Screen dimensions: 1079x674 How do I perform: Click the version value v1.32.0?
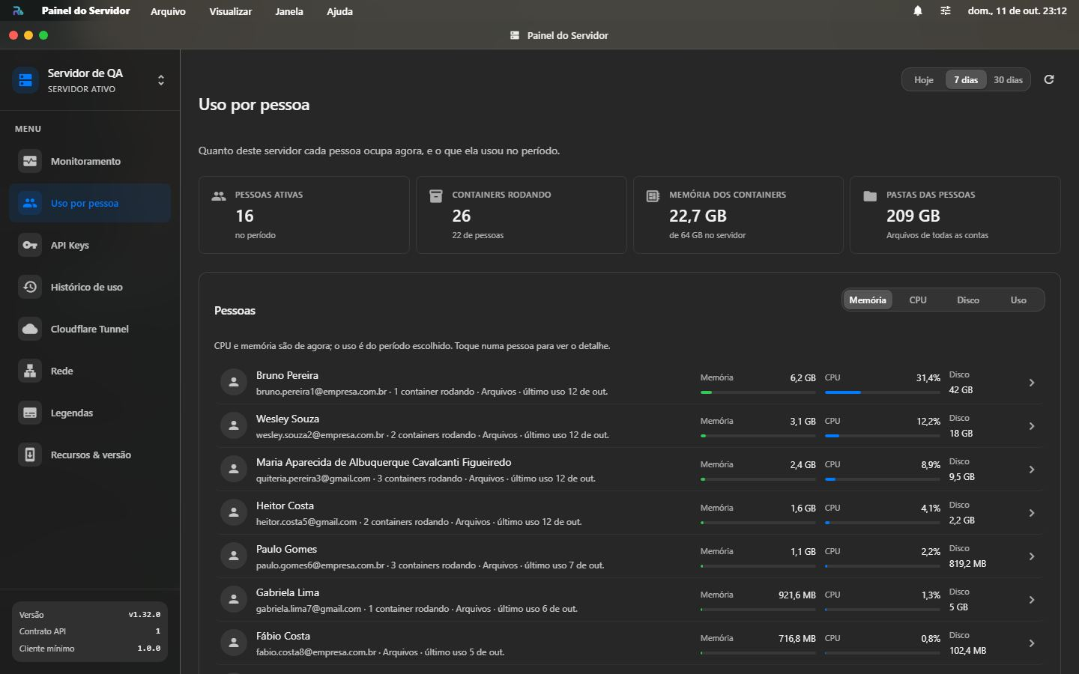[x=144, y=615]
